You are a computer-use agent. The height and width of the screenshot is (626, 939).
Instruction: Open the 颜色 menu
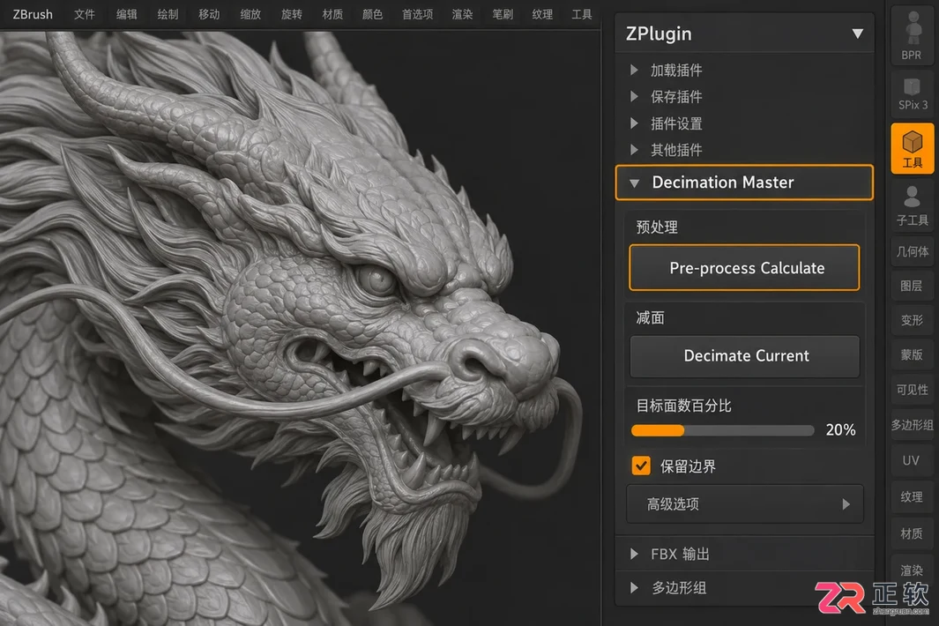pyautogui.click(x=372, y=14)
